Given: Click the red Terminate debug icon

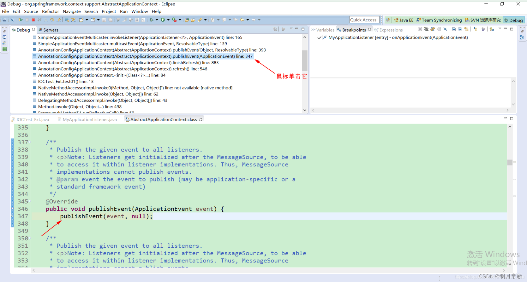Looking at the screenshot, I should (33, 20).
